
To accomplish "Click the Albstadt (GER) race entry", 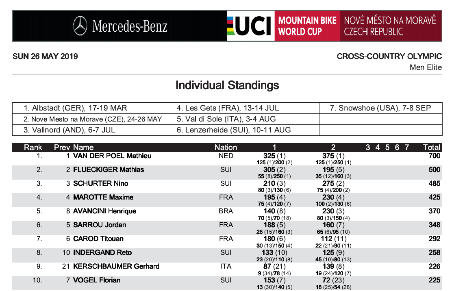I will click(x=75, y=108).
